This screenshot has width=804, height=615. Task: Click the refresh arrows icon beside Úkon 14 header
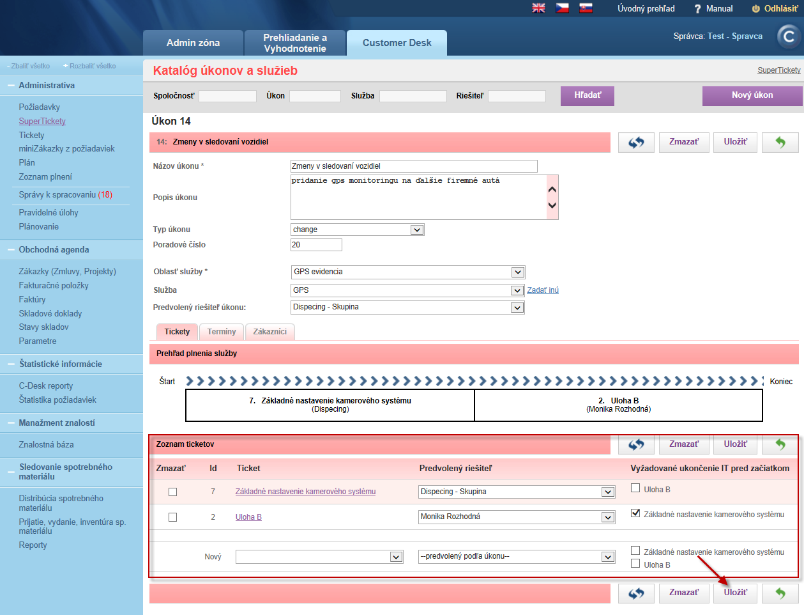(x=636, y=142)
